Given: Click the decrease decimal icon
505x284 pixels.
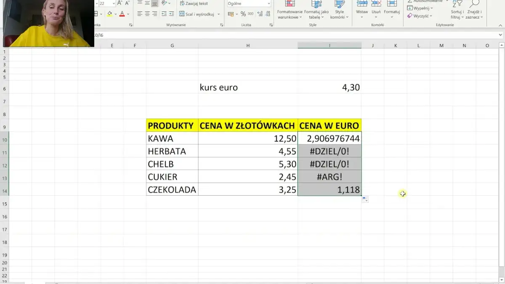Looking at the screenshot, I should pos(267,14).
